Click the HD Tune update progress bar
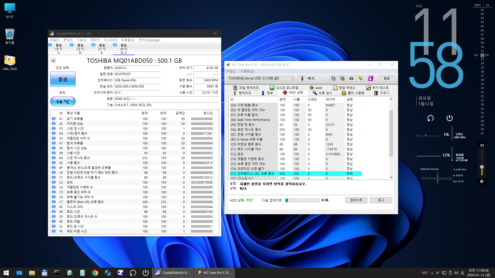The width and height of the screenshot is (495, 278). tap(302, 200)
